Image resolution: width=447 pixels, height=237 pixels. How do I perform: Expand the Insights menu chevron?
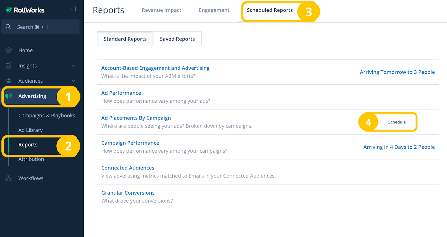click(73, 66)
